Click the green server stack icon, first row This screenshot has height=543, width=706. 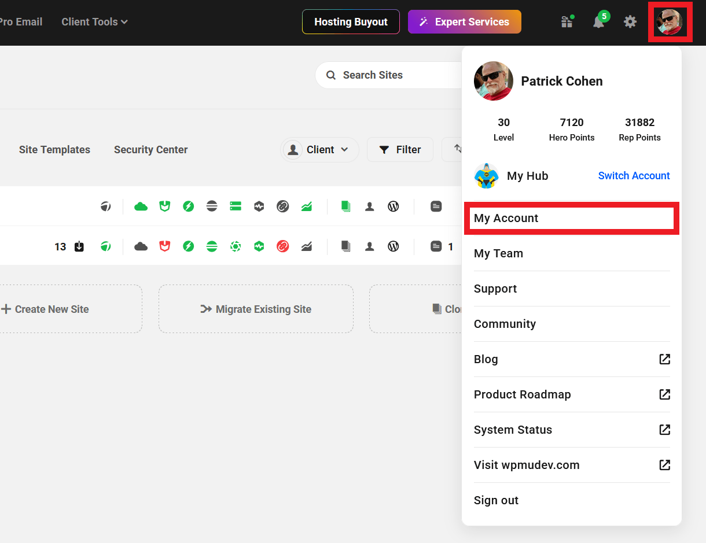point(236,206)
